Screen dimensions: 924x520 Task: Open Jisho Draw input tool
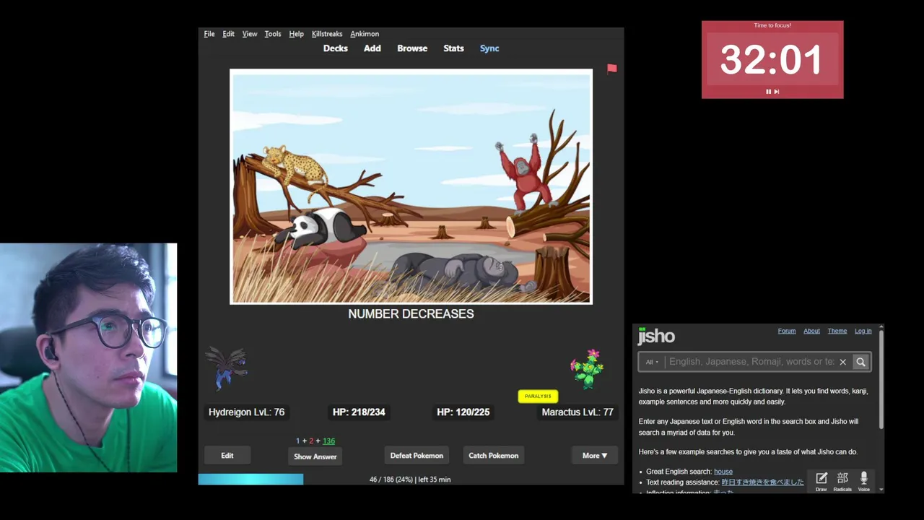[x=821, y=481]
